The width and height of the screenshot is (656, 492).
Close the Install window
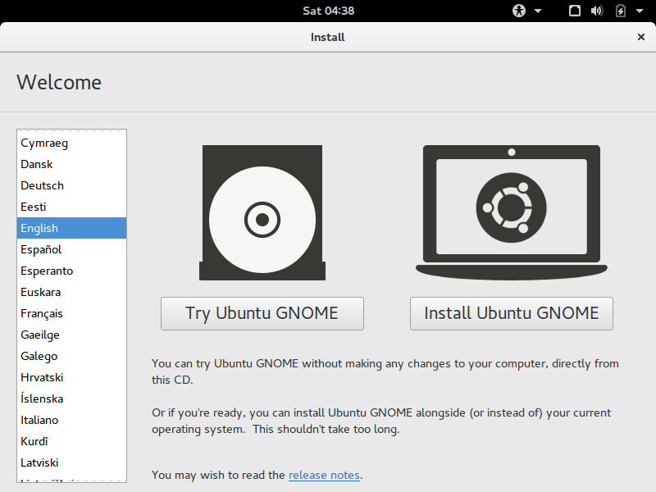pyautogui.click(x=641, y=37)
